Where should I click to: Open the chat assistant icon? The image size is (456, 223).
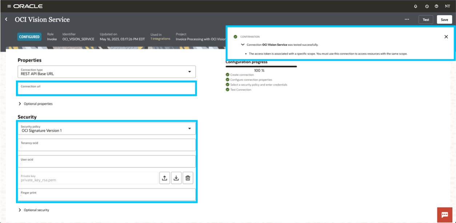(444, 215)
